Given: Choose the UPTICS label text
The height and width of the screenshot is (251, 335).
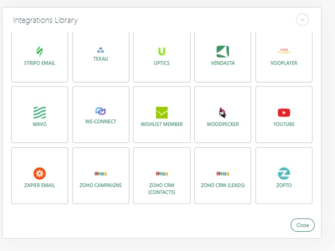Looking at the screenshot, I should pos(162,63).
